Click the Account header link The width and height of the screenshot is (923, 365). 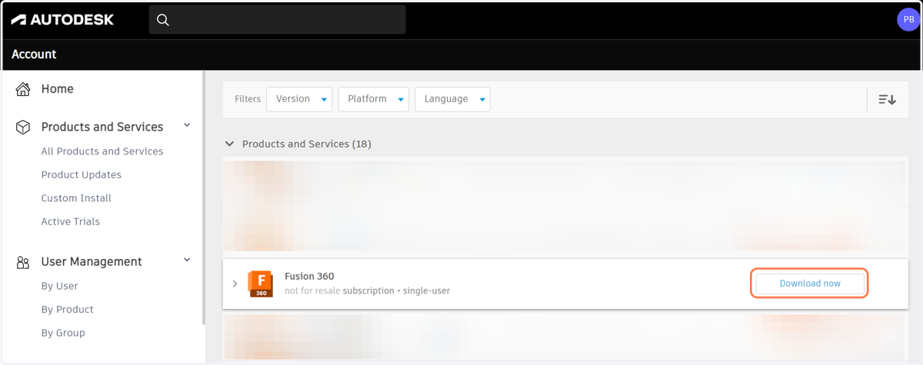[x=34, y=55]
